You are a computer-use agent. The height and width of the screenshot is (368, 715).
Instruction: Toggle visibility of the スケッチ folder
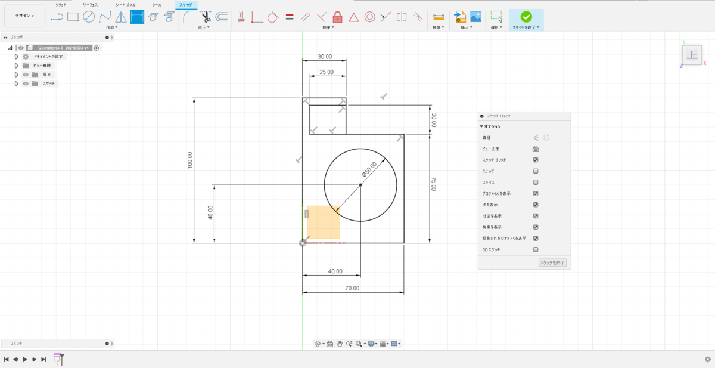click(26, 84)
